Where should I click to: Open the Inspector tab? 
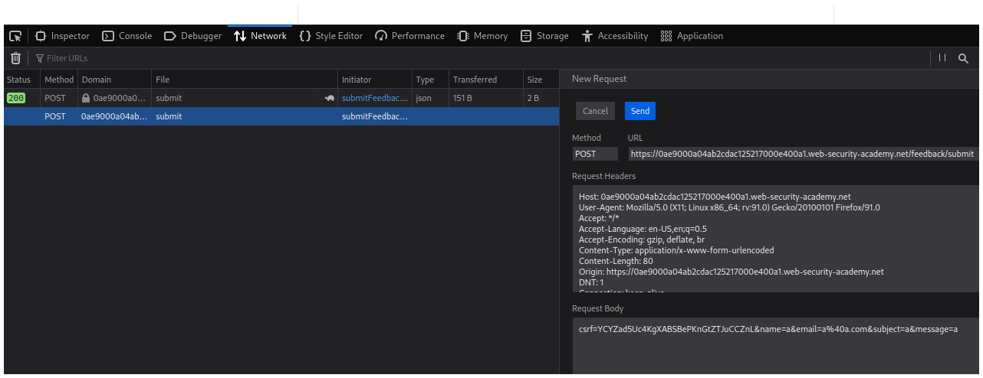[x=62, y=36]
